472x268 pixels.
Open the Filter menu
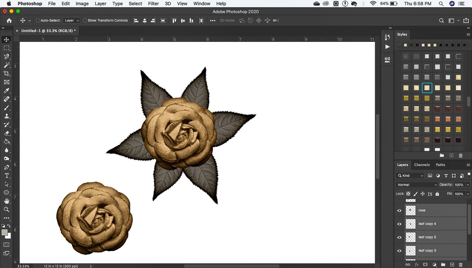(153, 4)
